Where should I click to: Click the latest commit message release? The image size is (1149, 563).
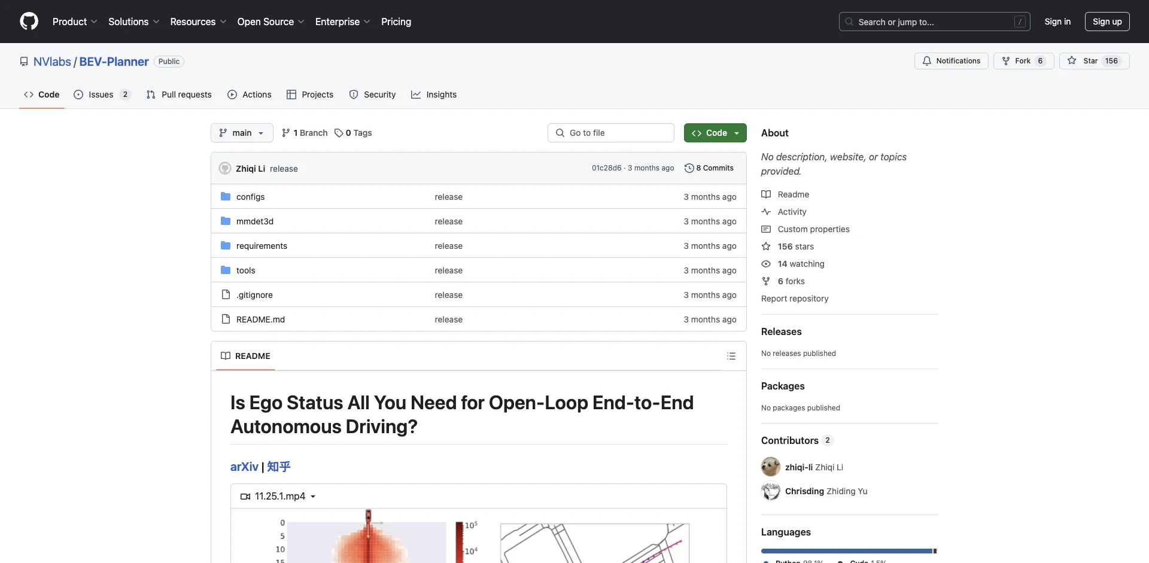(284, 169)
